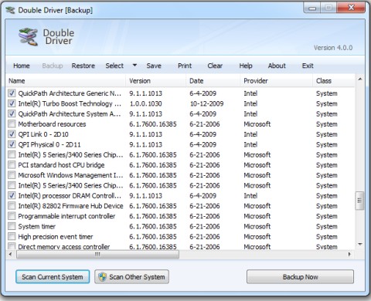
Task: Sort list by Provider column header
Action: 277,81
